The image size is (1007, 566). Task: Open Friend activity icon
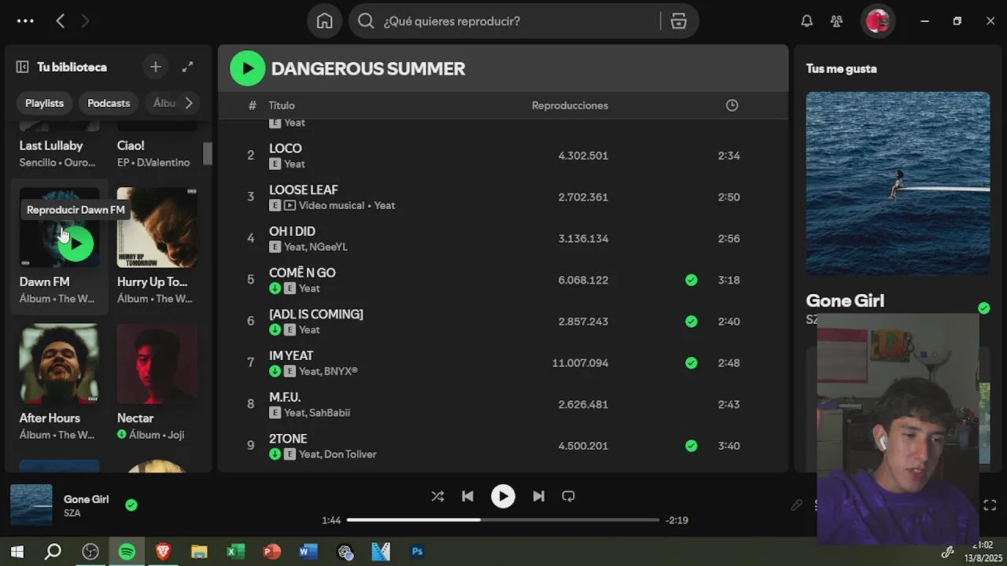pos(836,21)
